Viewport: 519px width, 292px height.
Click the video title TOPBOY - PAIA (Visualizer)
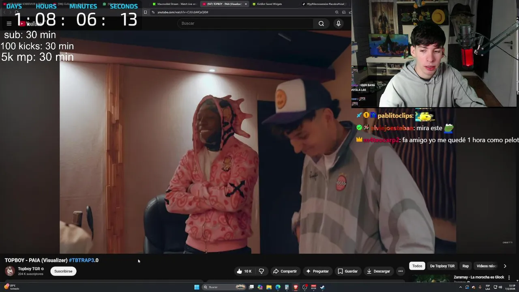pyautogui.click(x=36, y=260)
